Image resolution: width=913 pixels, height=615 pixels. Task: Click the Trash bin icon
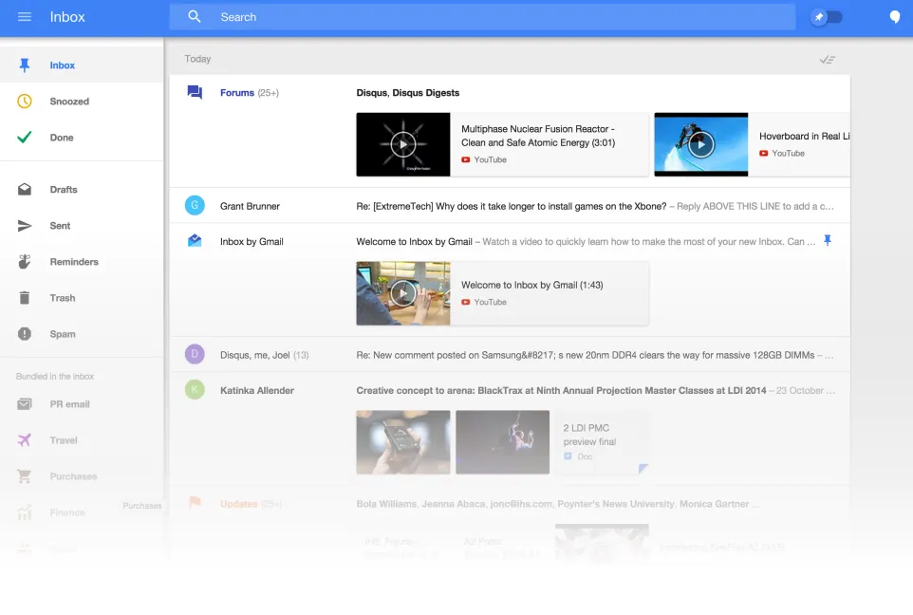pyautogui.click(x=25, y=298)
